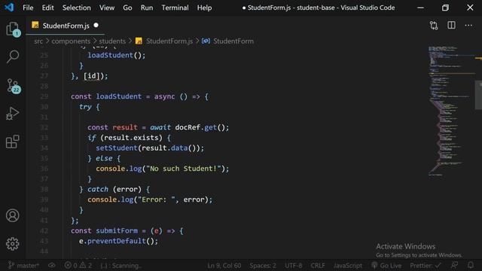Open errors and warnings count in status bar
This screenshot has width=482, height=271.
point(78,266)
